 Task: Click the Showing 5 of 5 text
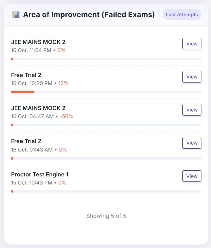point(106,216)
